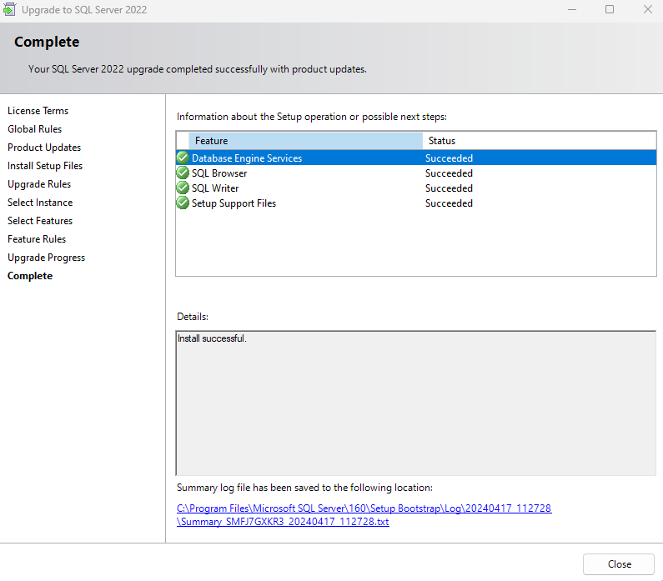Screen dimensions: 663x581
Task: Select Complete step in sidebar
Action: coord(30,276)
